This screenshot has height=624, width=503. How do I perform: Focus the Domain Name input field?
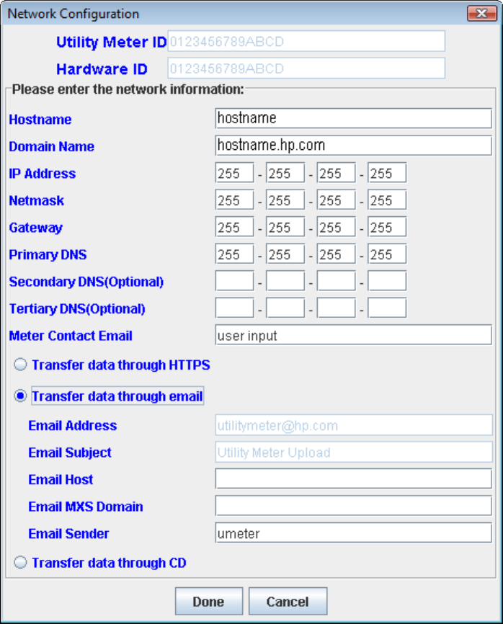[x=353, y=146]
